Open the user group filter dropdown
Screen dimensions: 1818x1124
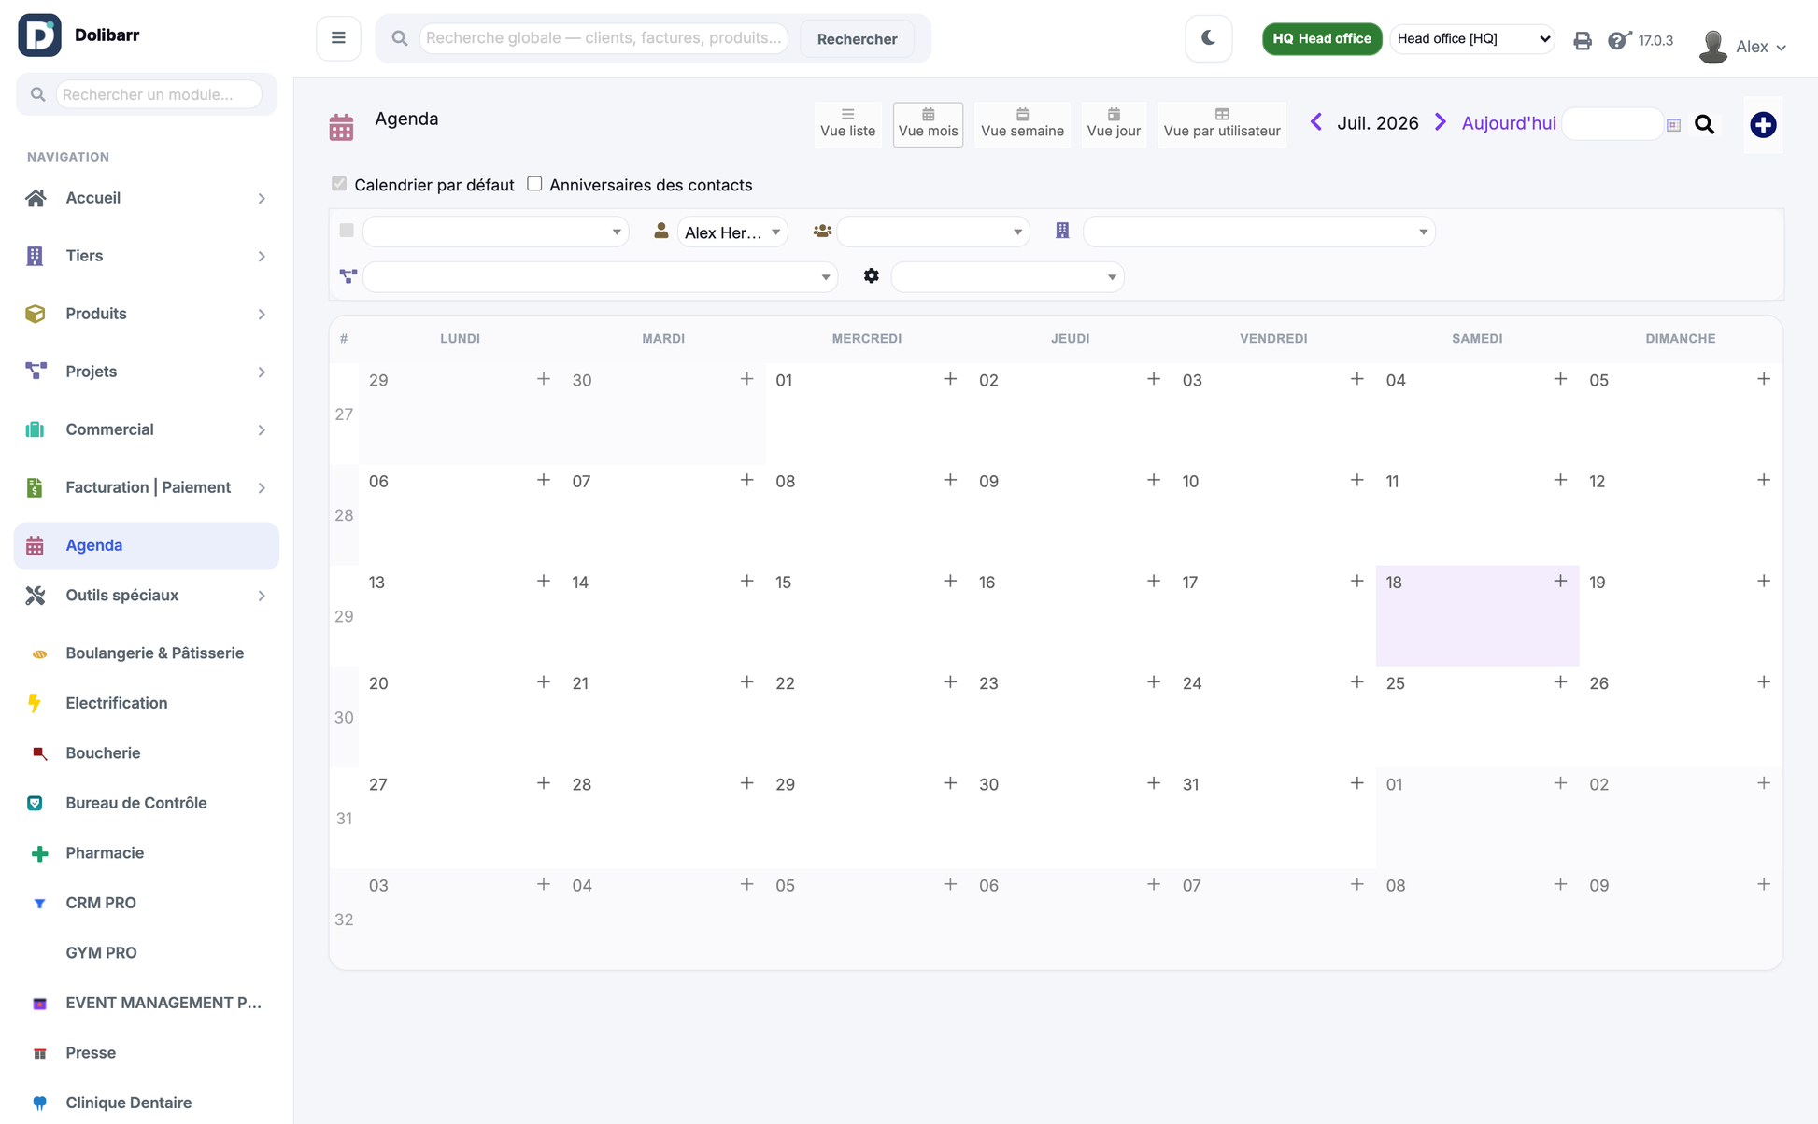(932, 232)
